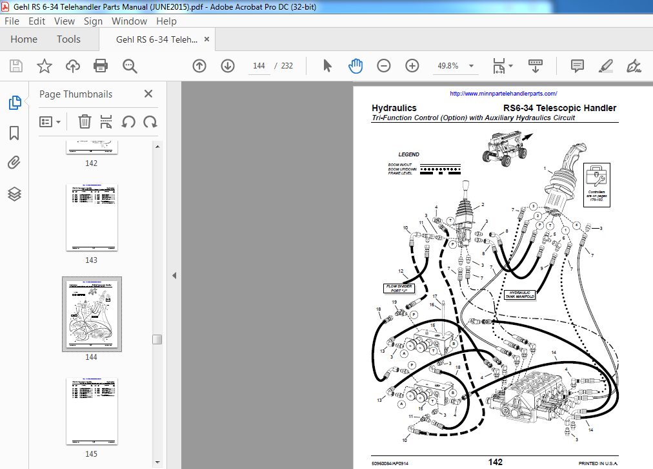Image resolution: width=653 pixels, height=469 pixels.
Task: Zoom out with the minus button
Action: point(383,66)
